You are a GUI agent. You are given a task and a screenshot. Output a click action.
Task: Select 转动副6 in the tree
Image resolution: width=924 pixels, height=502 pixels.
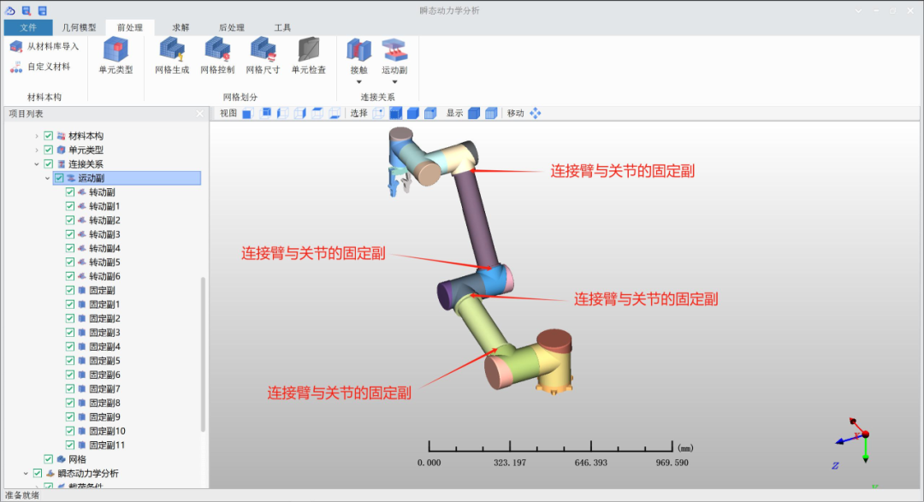click(104, 276)
